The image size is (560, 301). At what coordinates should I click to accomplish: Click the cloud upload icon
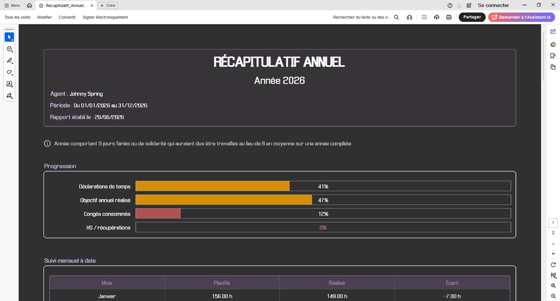pos(437,17)
